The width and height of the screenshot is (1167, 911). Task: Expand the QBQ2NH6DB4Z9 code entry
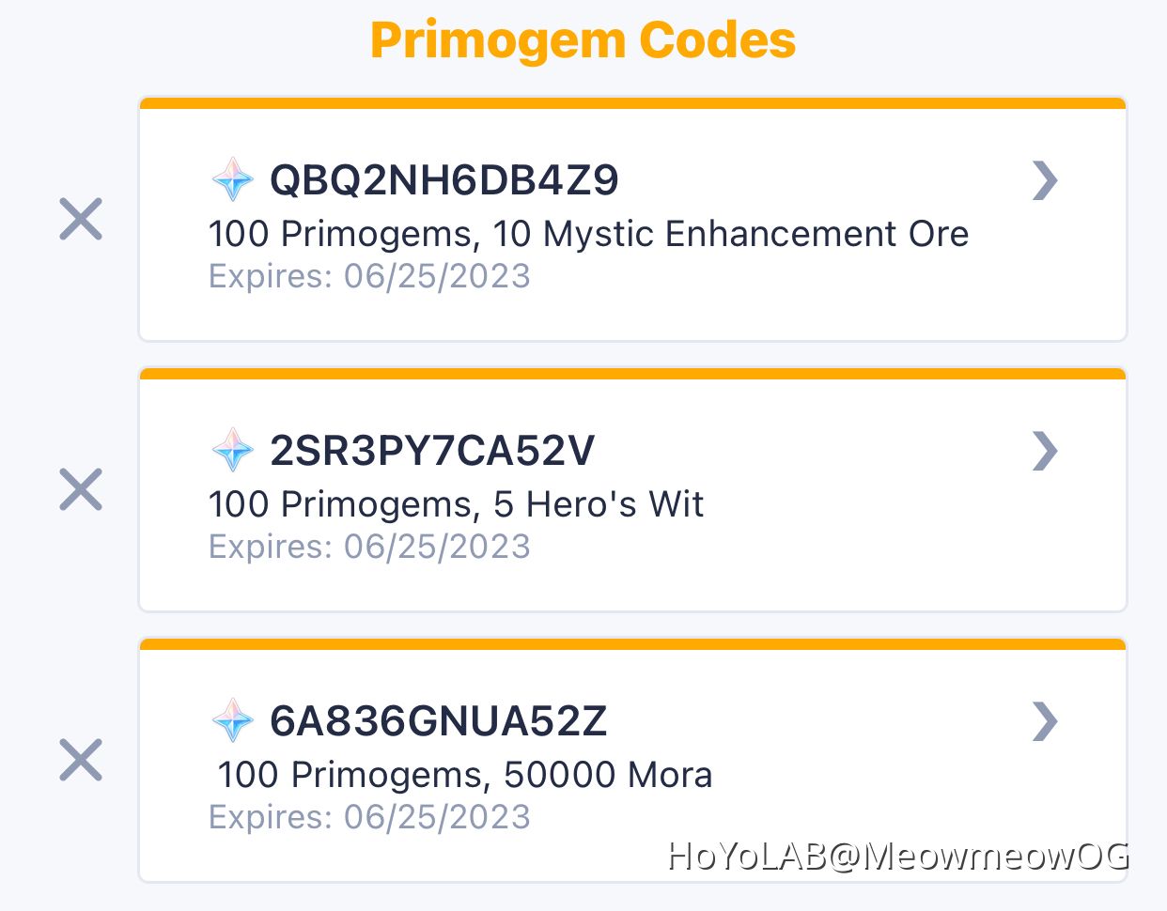1045,180
